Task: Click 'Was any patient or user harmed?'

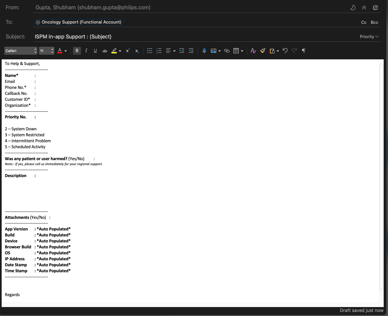Action: click(x=36, y=158)
